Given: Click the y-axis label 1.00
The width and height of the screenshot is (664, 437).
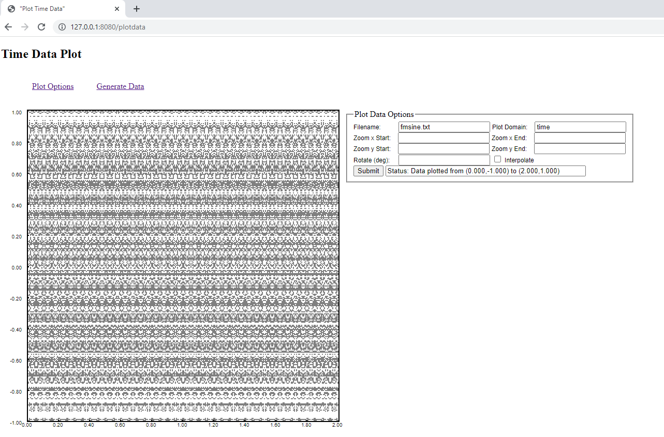Looking at the screenshot, I should pyautogui.click(x=17, y=112).
